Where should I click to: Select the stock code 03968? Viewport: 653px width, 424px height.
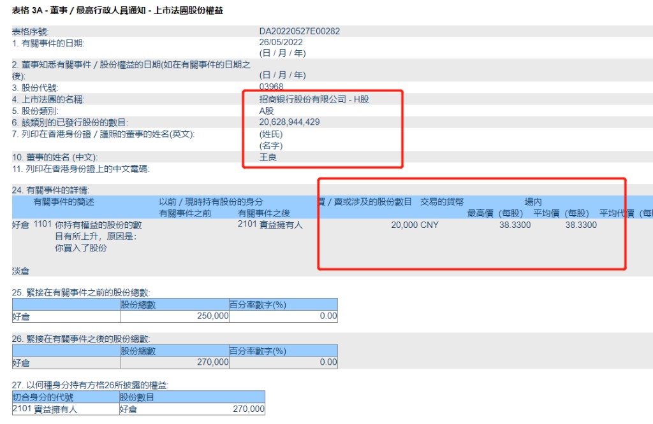pos(271,87)
